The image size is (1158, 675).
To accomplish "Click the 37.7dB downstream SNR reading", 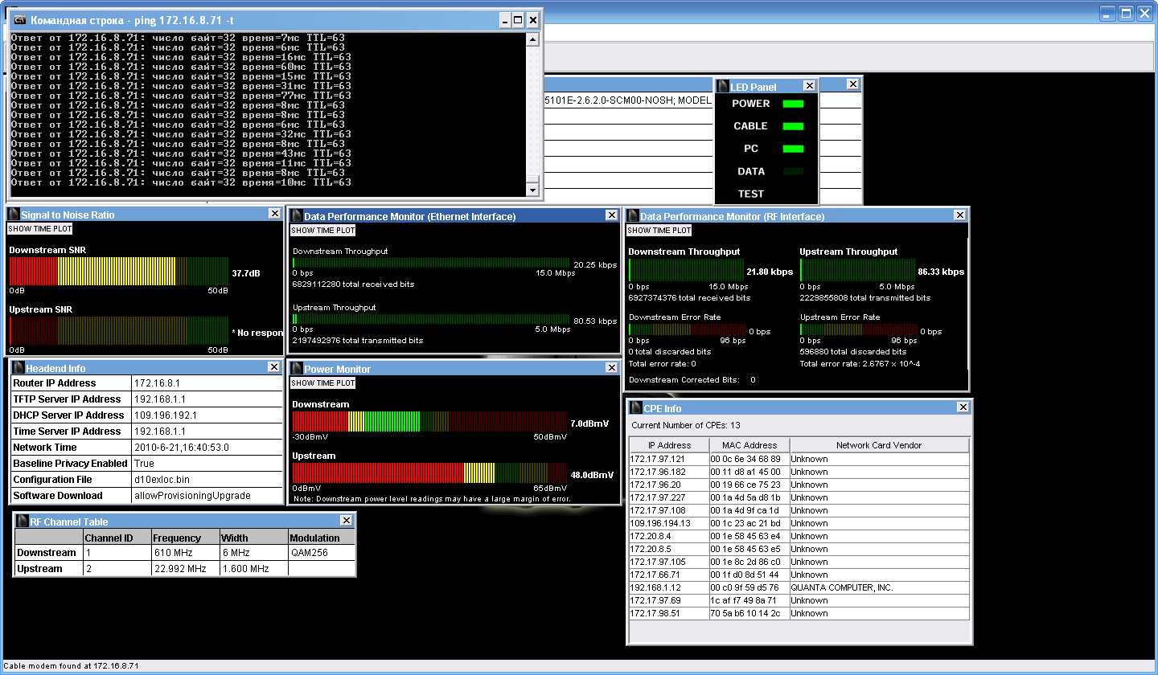I will pyautogui.click(x=246, y=273).
